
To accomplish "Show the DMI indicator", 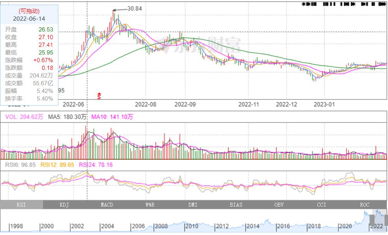I will [x=193, y=205].
